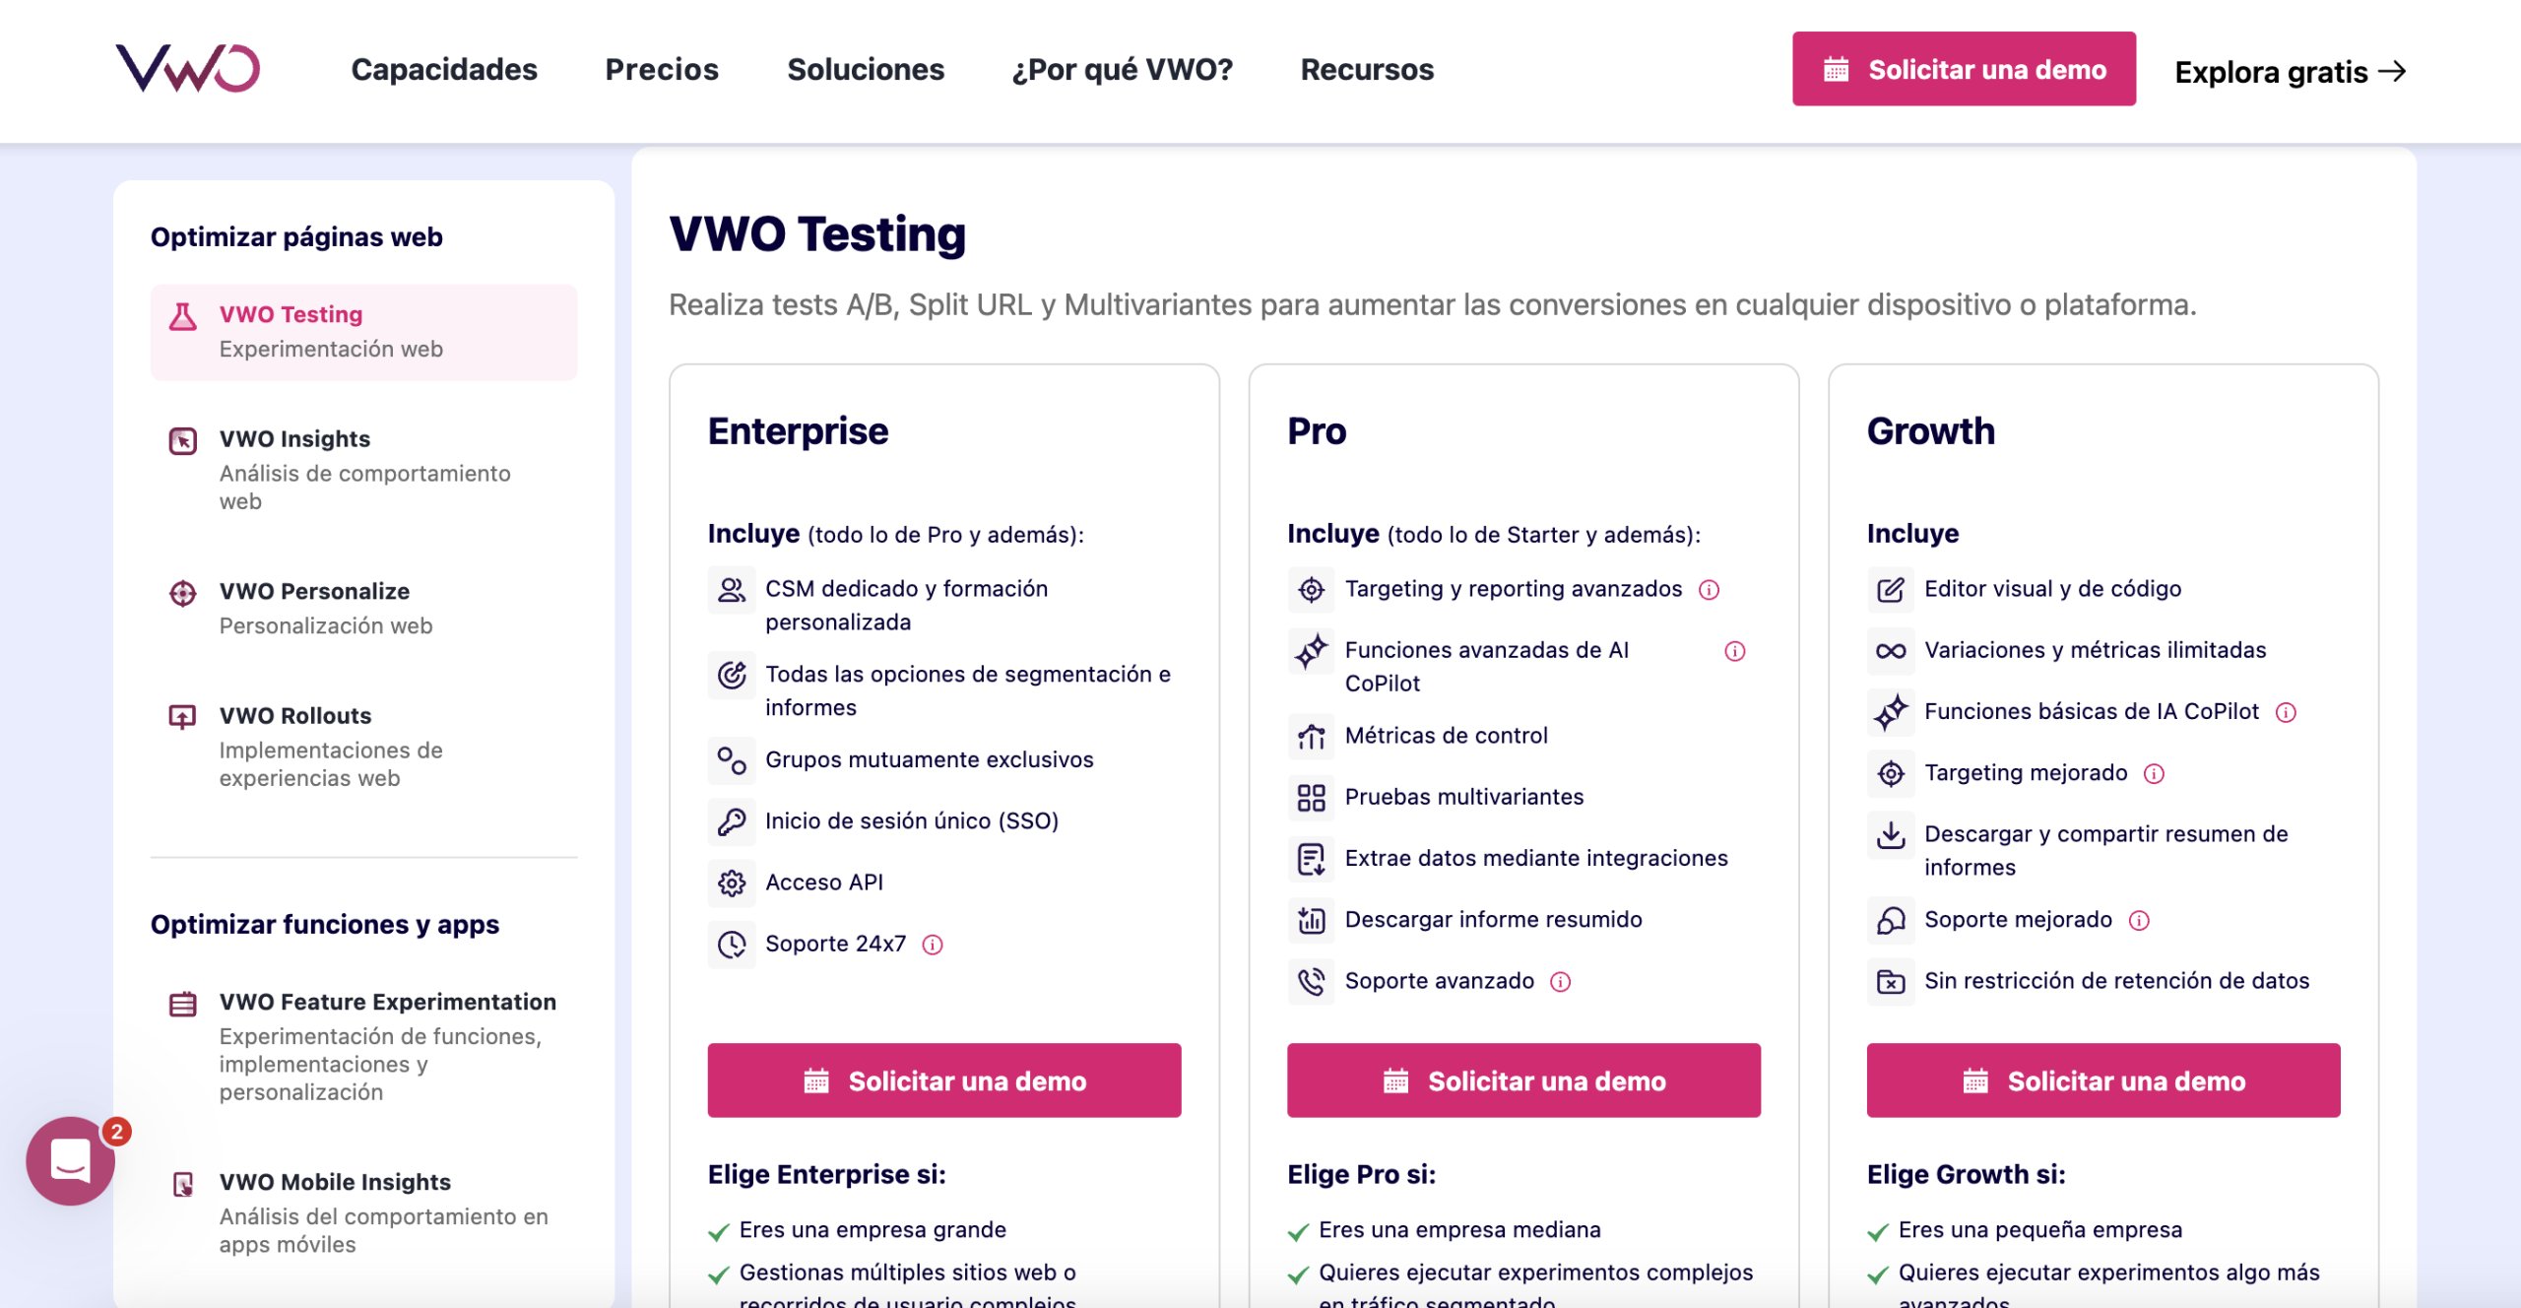The width and height of the screenshot is (2521, 1308).
Task: Open info icon beside Targeting y reporting avanzados
Action: (1711, 589)
